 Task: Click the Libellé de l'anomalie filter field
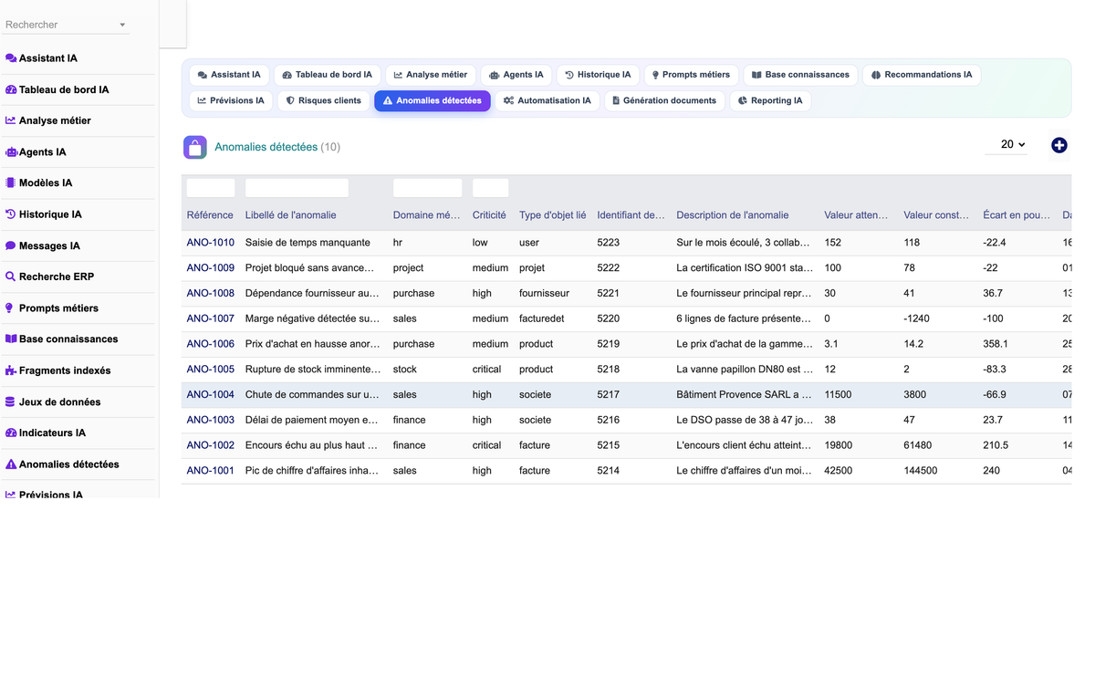297,188
